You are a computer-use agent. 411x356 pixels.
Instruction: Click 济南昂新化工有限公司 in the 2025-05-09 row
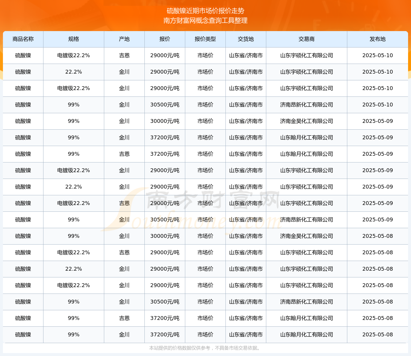[x=307, y=220]
